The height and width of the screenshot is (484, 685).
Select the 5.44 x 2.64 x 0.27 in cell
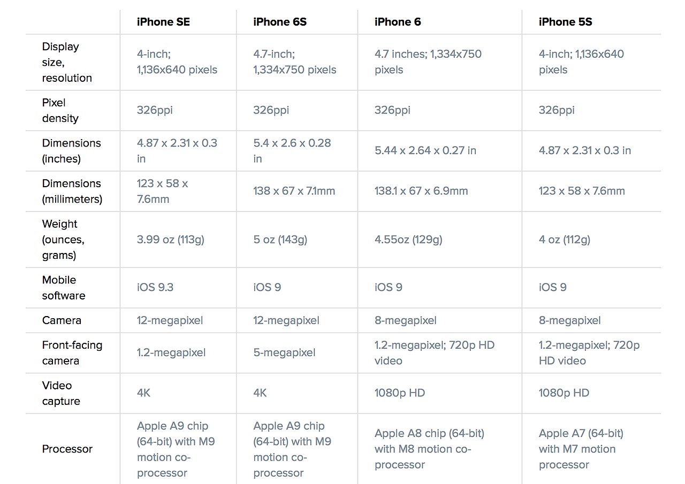tap(425, 150)
